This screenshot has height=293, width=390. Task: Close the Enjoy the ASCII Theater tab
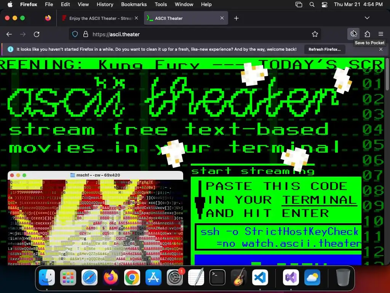coord(136,18)
